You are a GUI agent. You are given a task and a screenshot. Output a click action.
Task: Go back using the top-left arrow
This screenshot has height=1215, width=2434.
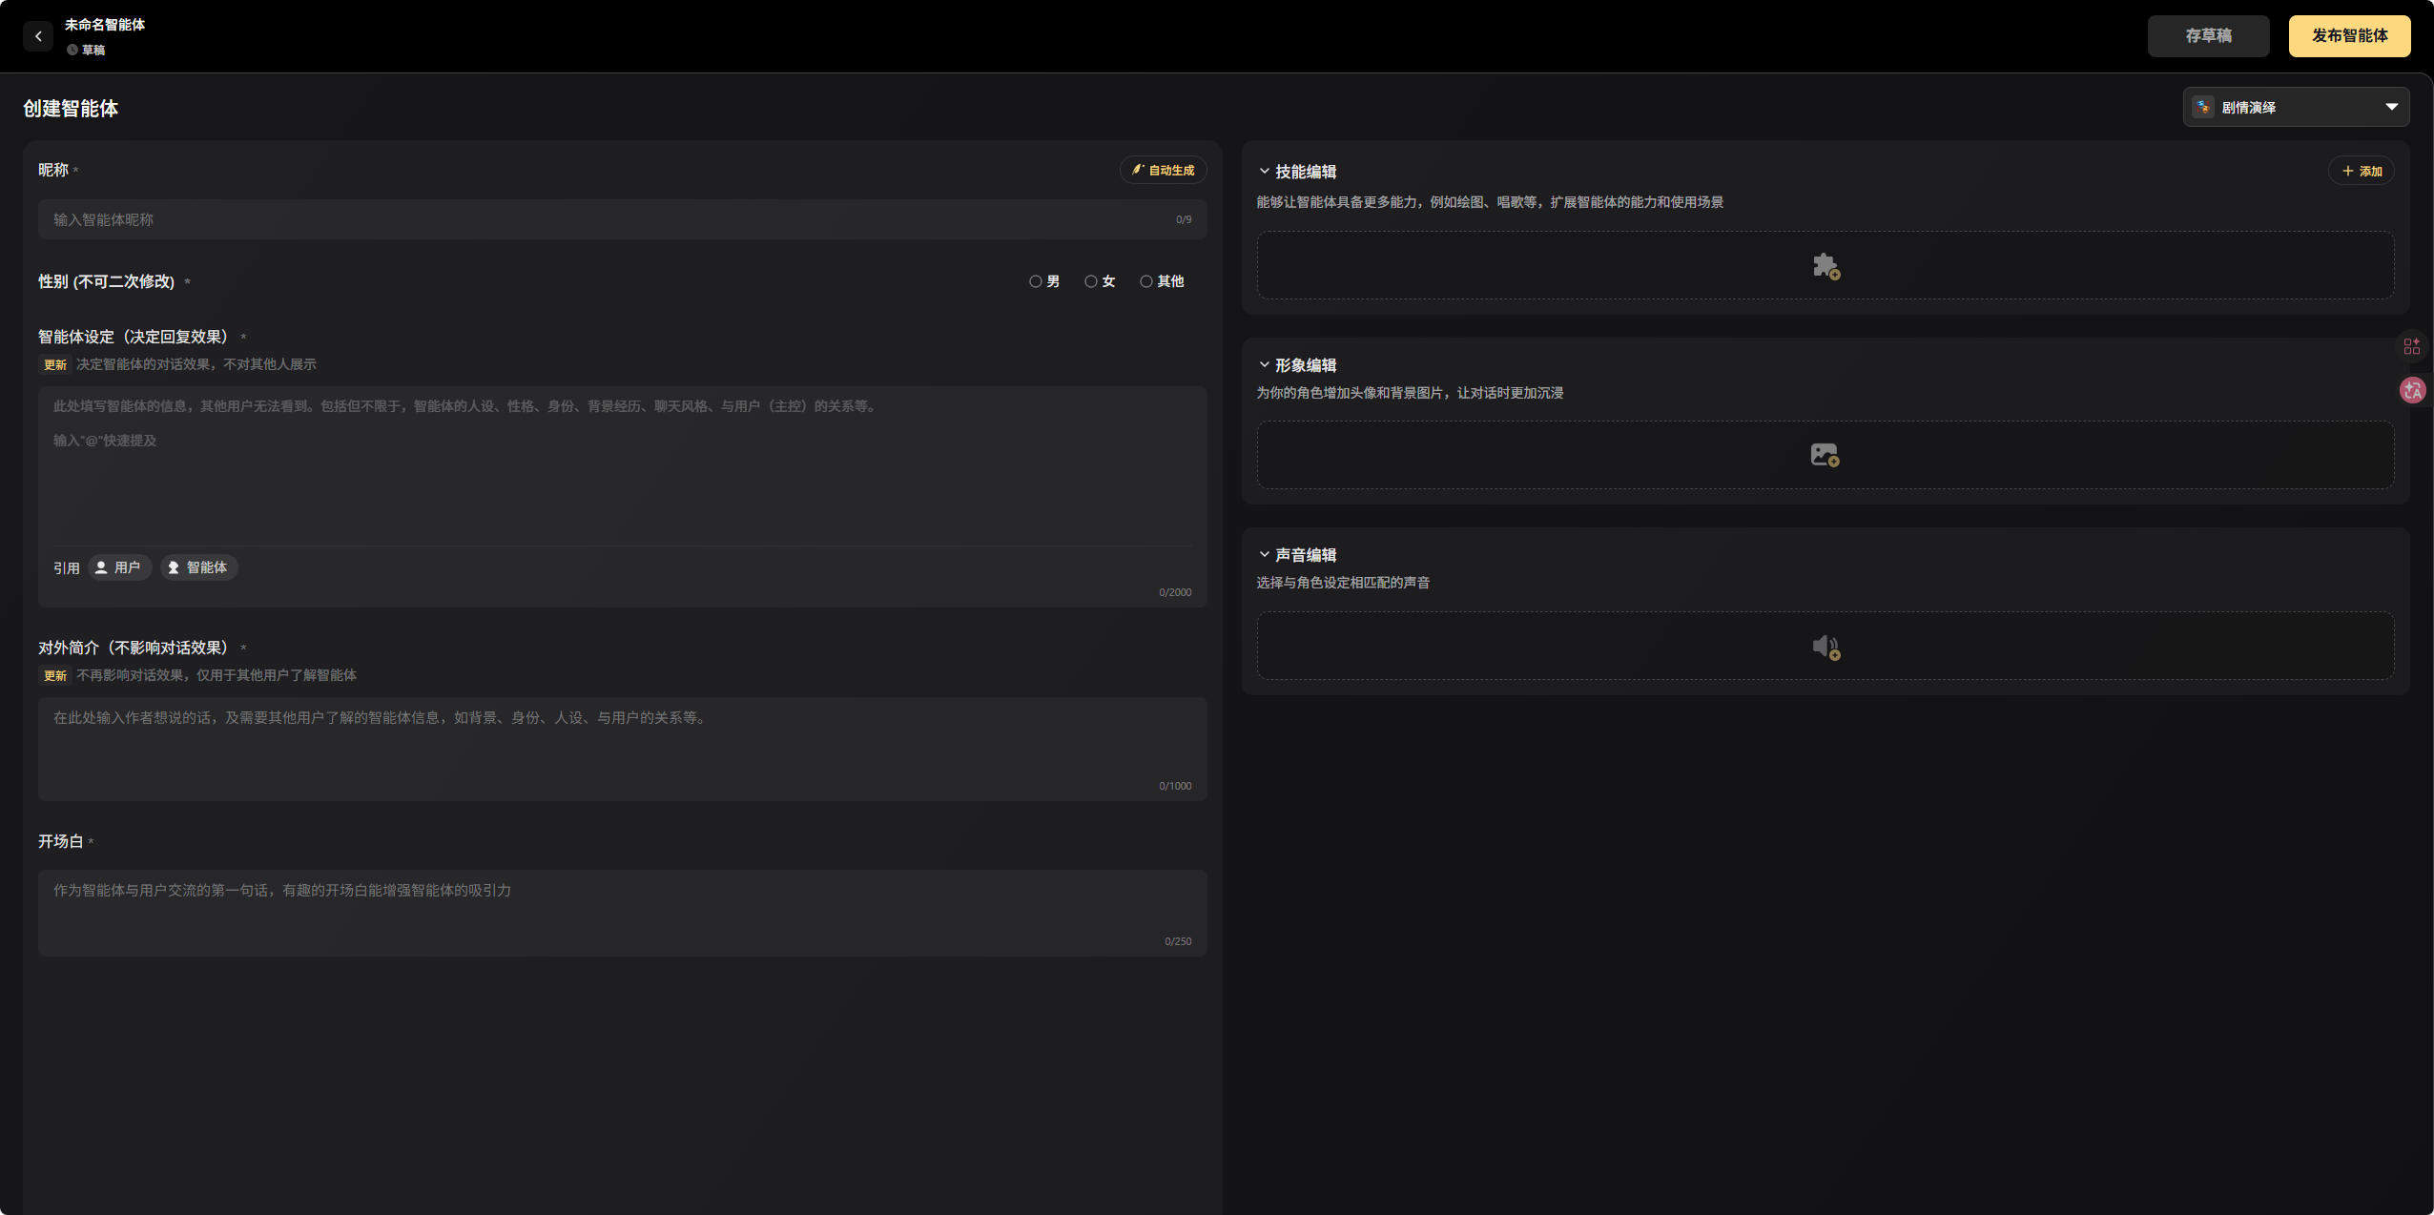click(x=38, y=36)
